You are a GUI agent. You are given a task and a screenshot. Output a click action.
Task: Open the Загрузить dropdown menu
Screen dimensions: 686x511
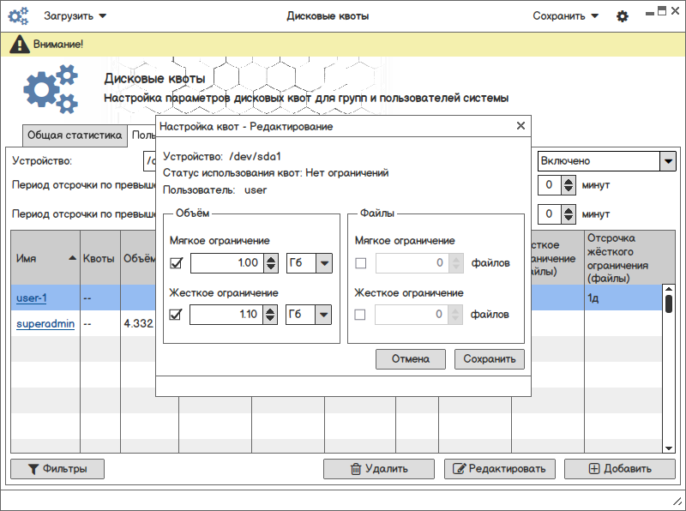pos(75,16)
